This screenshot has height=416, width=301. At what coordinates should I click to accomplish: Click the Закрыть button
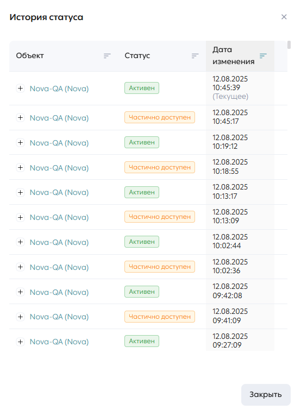click(x=266, y=394)
